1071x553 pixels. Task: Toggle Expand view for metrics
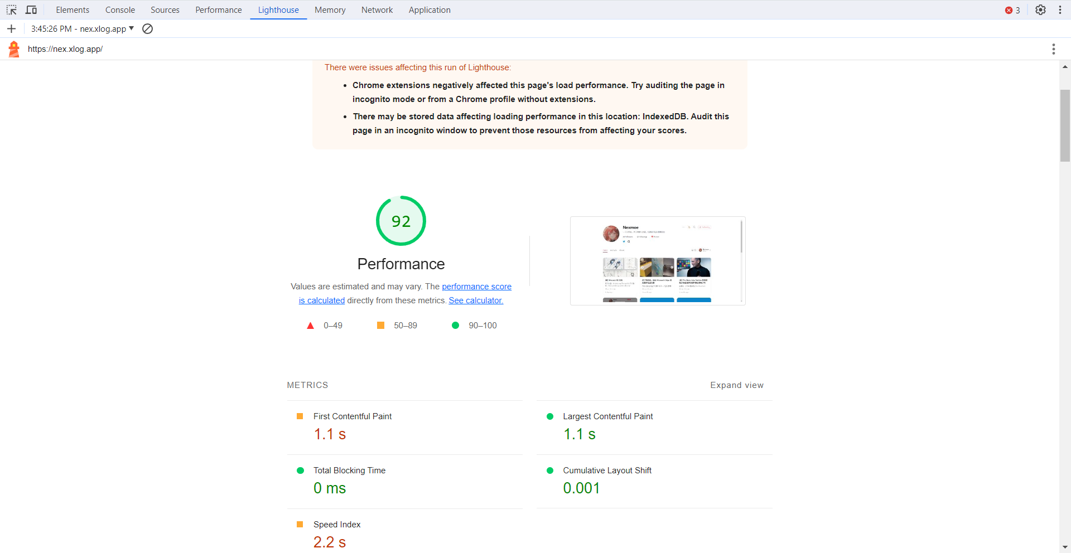[736, 385]
